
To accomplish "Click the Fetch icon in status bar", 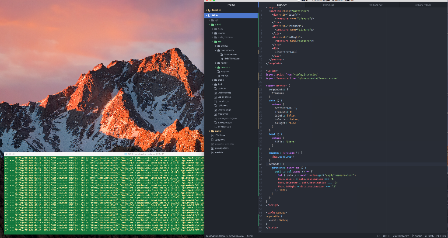I will [426, 236].
